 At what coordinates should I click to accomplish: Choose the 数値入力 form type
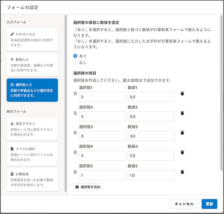[x=32, y=65]
